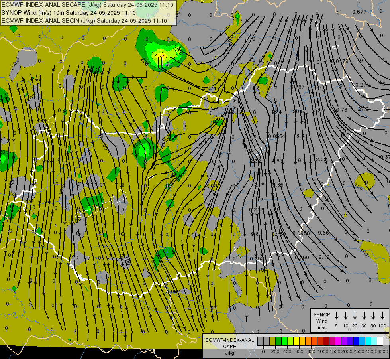Screen dimensions: 390x359
Task: Click the map value 0.0966
Action: (x=301, y=233)
